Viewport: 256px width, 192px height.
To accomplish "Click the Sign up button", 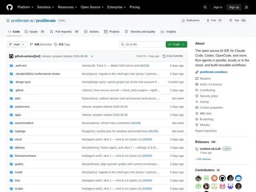I will click(234, 7).
